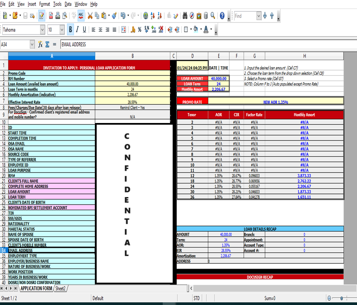
Task: Select column B header
Action: (133, 56)
